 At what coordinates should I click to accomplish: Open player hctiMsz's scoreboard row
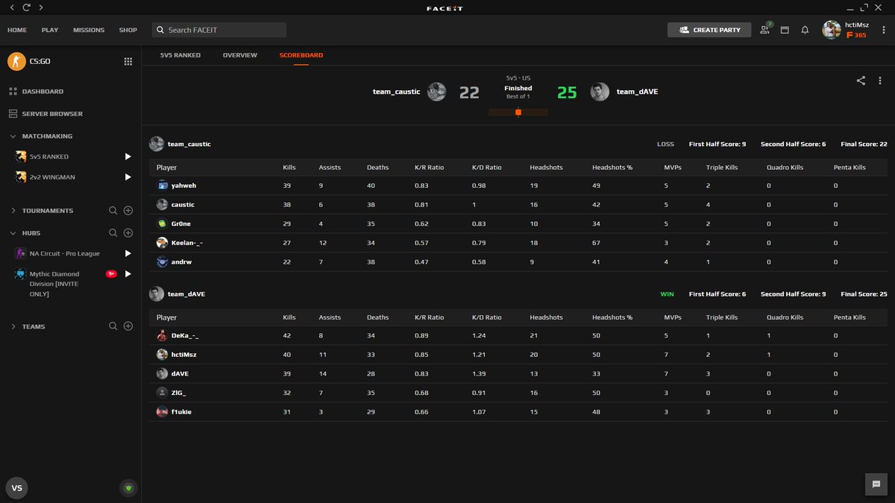[x=518, y=355]
